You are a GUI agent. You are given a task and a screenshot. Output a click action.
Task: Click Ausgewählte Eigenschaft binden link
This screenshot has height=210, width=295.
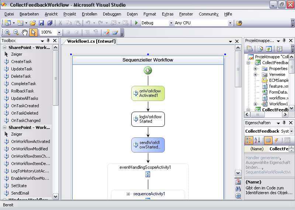pyautogui.click(x=268, y=165)
